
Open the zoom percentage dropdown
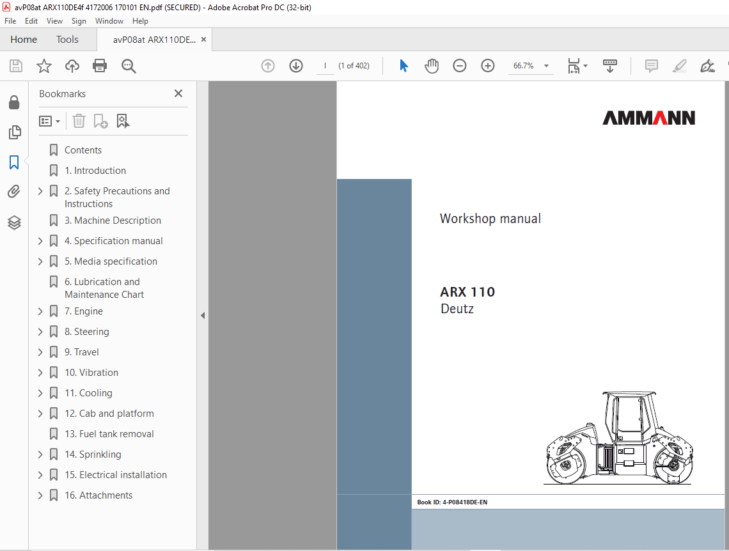pyautogui.click(x=545, y=65)
